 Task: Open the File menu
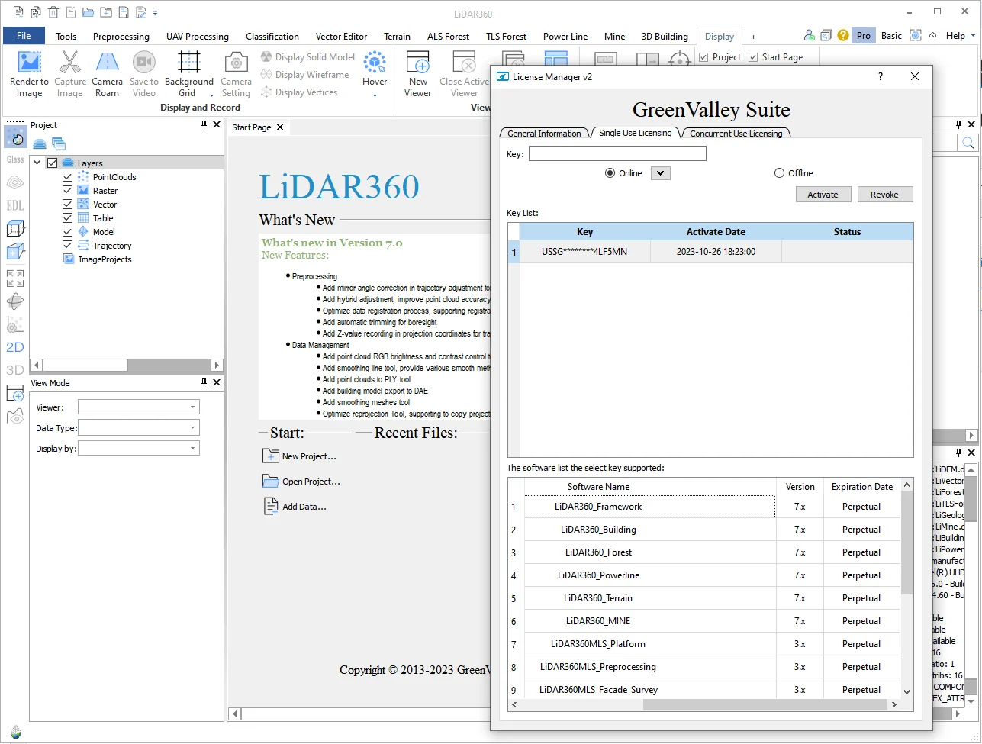click(24, 36)
